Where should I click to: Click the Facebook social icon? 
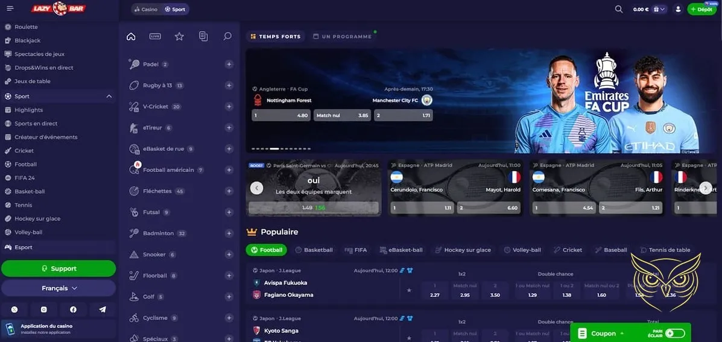click(x=73, y=309)
